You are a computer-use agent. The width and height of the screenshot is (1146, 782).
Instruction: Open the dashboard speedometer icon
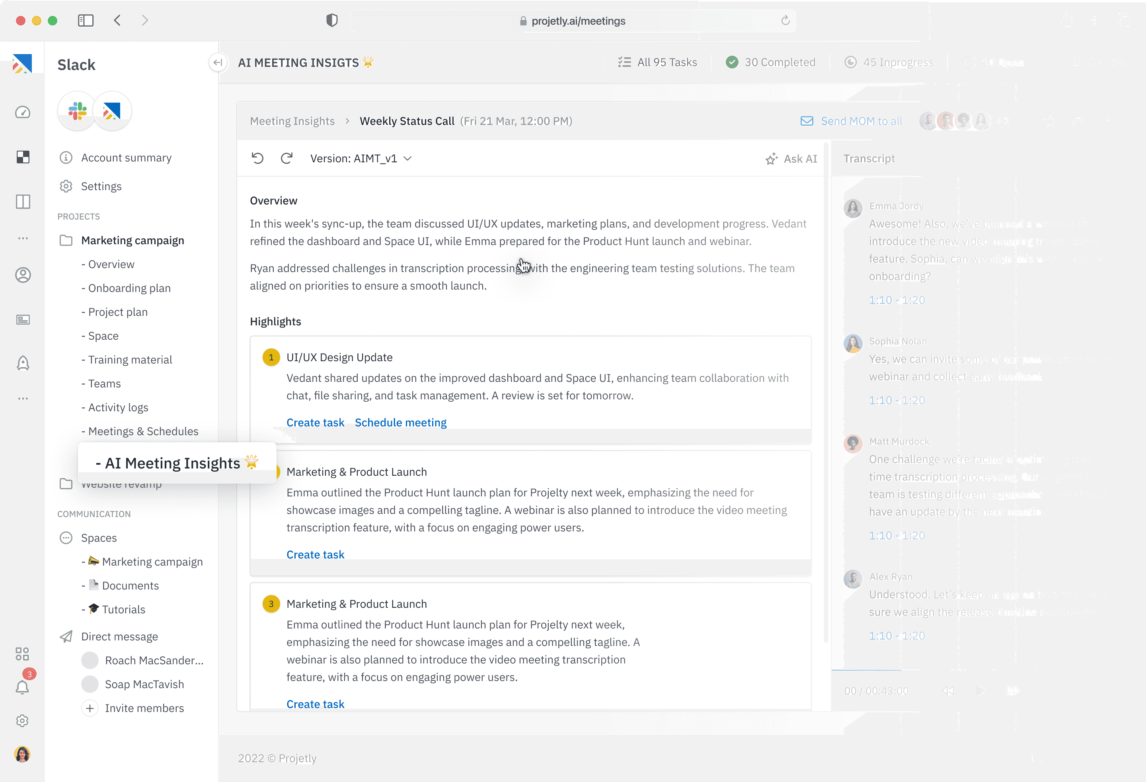pos(23,113)
